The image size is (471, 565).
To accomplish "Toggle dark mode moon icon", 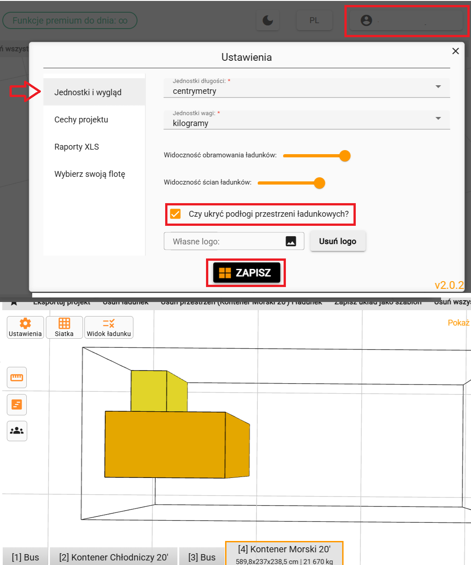I will click(268, 20).
